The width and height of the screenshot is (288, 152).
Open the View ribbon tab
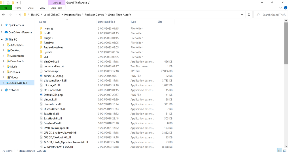pos(42,8)
